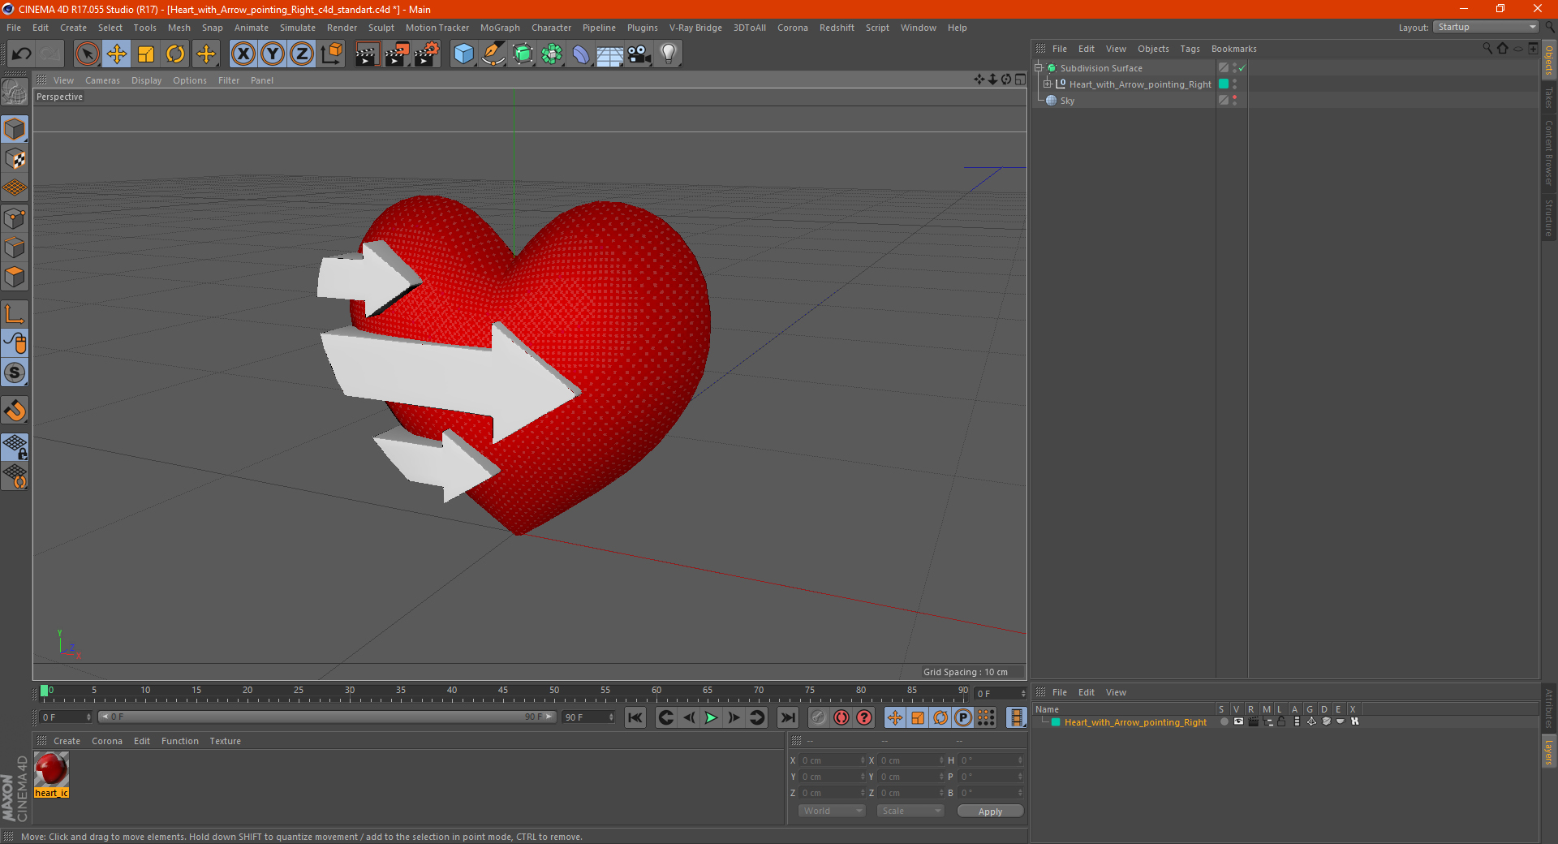Open Object Manager Tags menu
This screenshot has width=1558, height=844.
[1190, 49]
